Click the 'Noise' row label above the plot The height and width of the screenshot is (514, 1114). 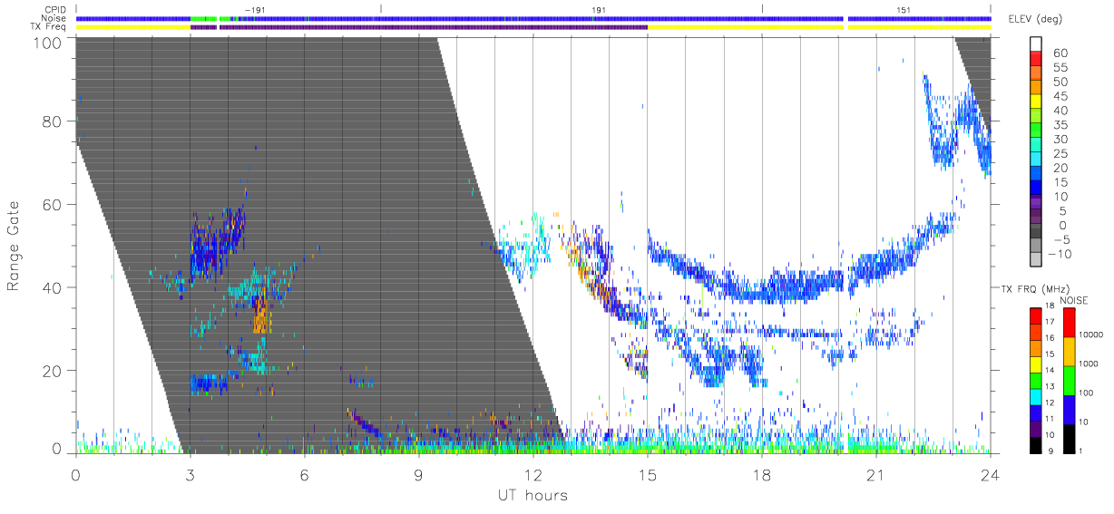point(54,18)
